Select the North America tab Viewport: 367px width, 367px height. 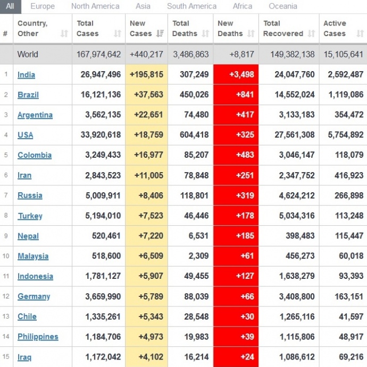pyautogui.click(x=95, y=6)
